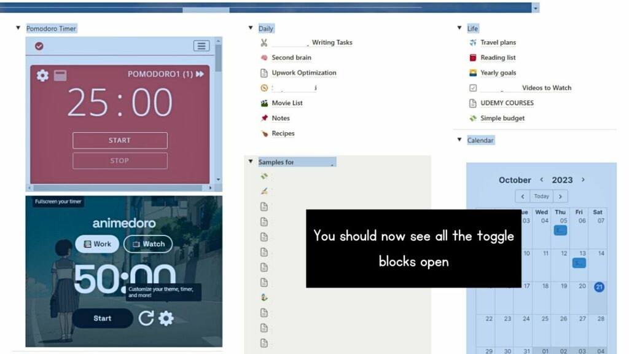This screenshot has width=629, height=354.
Task: Collapse the Calendar toggle block
Action: [x=459, y=140]
